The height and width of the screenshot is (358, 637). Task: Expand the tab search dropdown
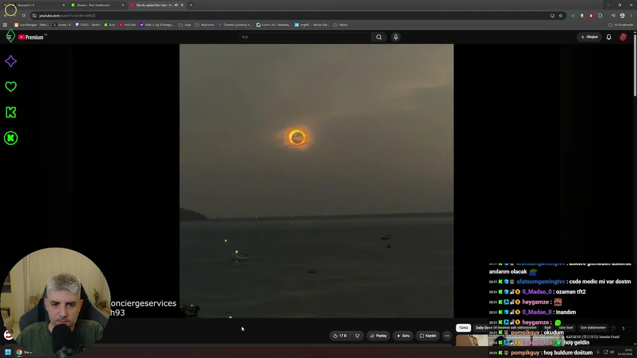point(5,5)
